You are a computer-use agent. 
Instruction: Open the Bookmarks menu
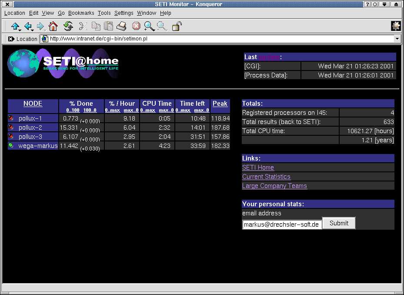pos(81,13)
